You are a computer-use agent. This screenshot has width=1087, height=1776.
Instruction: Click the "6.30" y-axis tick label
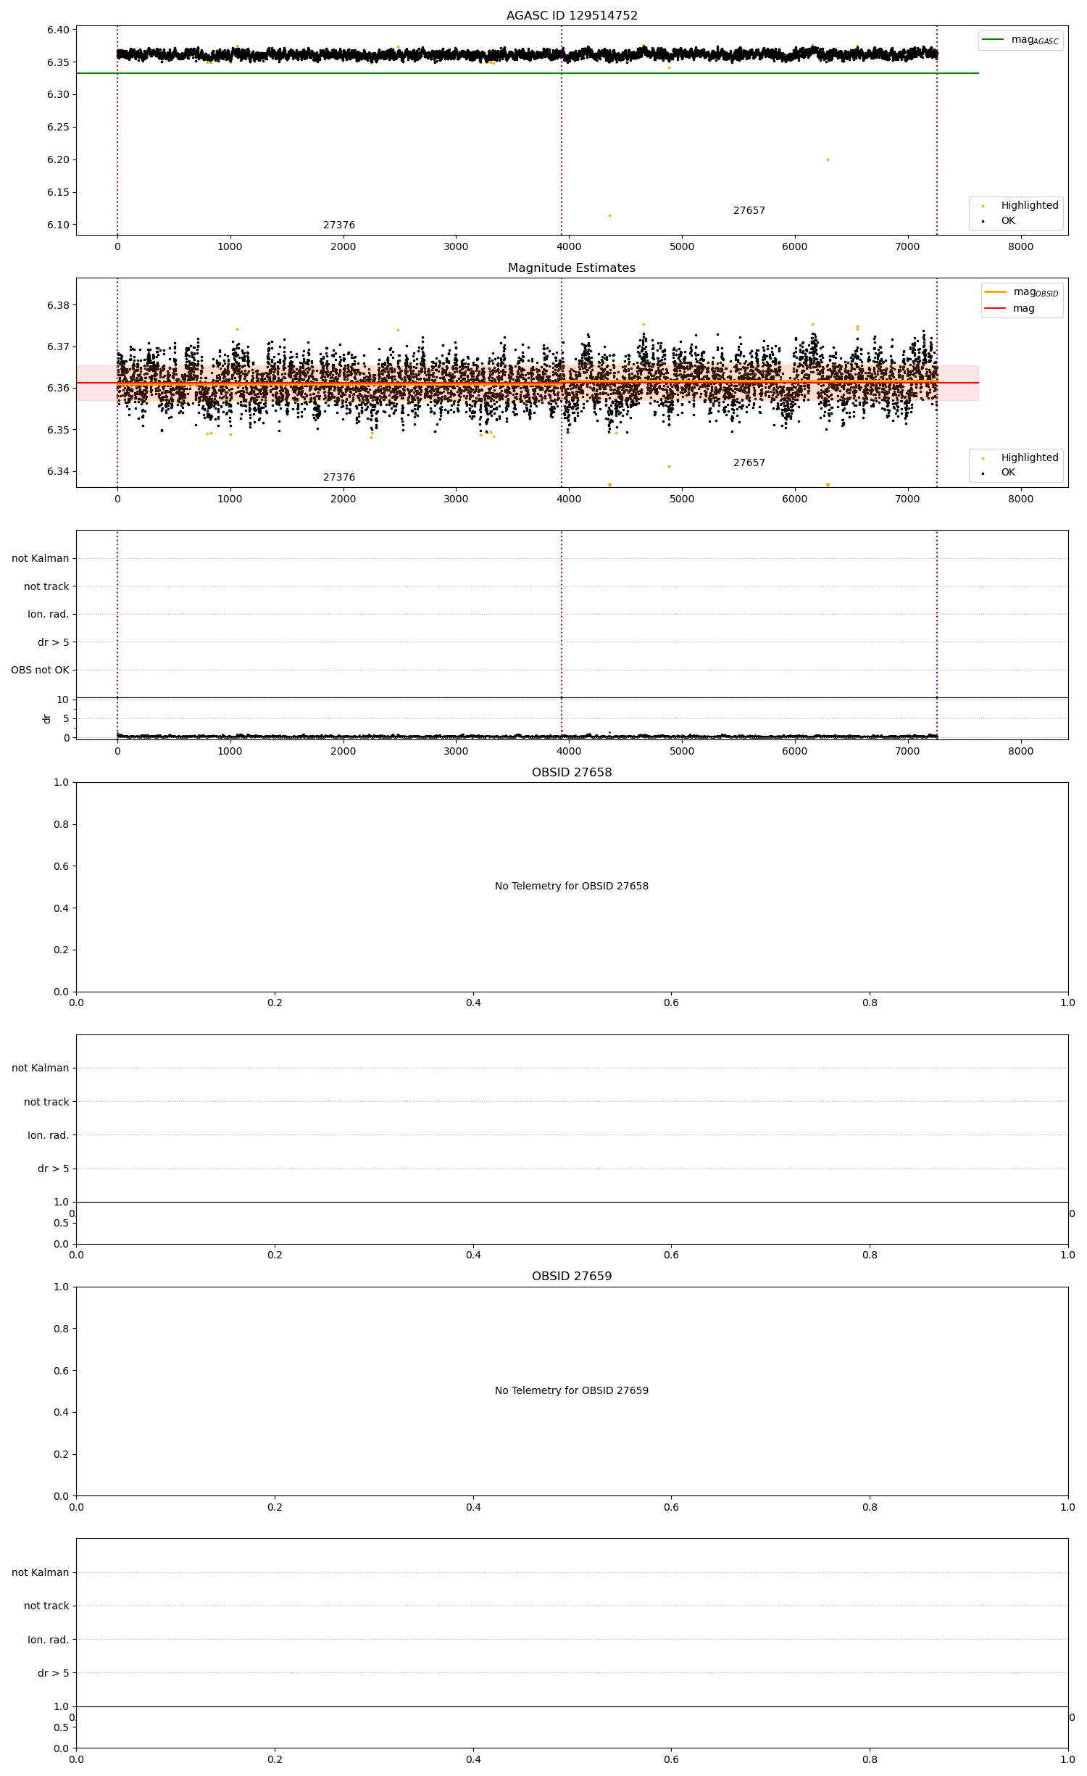(x=58, y=95)
